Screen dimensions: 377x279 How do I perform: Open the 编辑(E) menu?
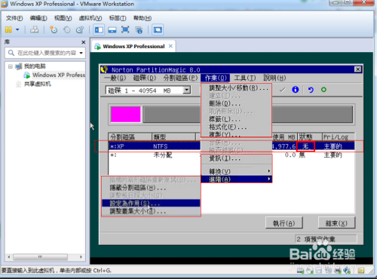[38, 18]
